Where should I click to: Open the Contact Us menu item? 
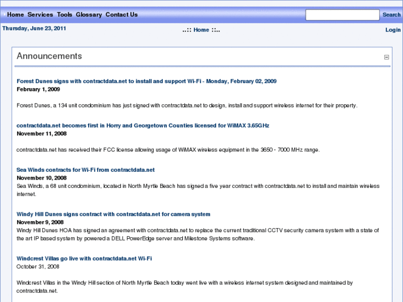click(x=121, y=14)
